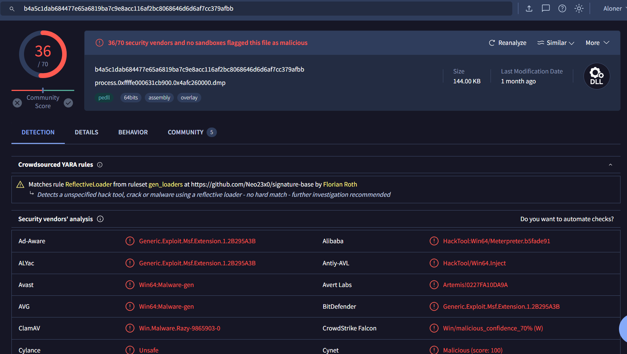Vote harmless with the community checkmark button
627x354 pixels.
coord(68,103)
